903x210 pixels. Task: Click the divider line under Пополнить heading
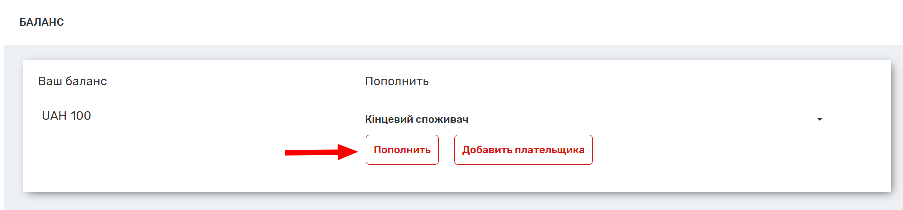598,95
